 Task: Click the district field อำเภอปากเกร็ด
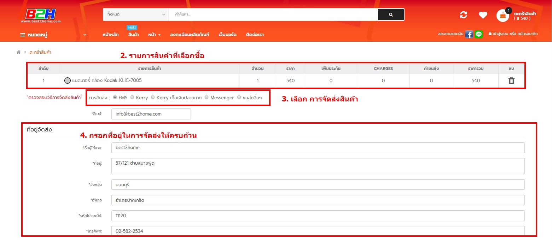point(318,200)
